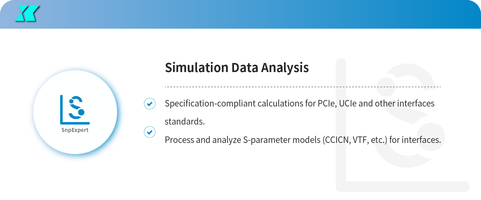Screen dimensions: 481x200
Task: Click the word "standards." on the wrapped line
Action: [185, 122]
